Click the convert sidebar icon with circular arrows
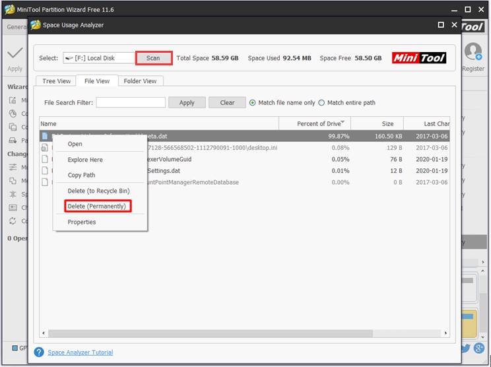 point(13,220)
